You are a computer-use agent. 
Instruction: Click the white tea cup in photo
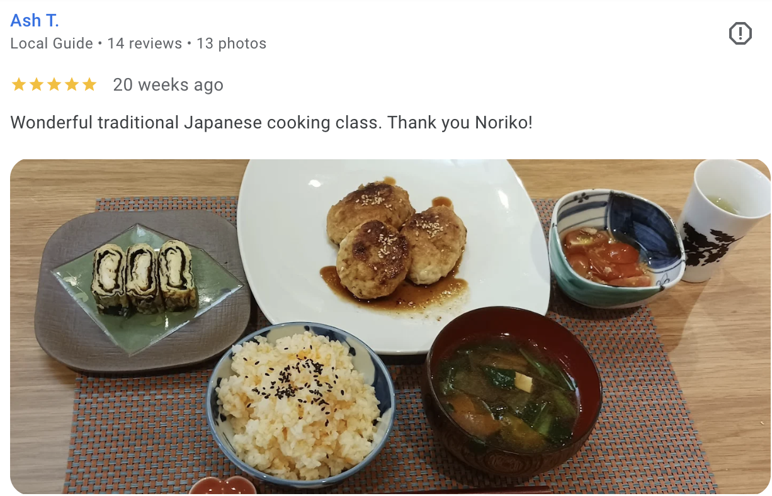(722, 220)
